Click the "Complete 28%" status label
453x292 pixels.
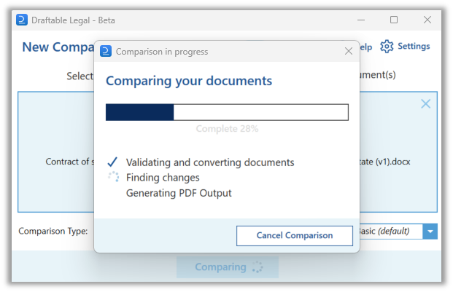point(227,129)
